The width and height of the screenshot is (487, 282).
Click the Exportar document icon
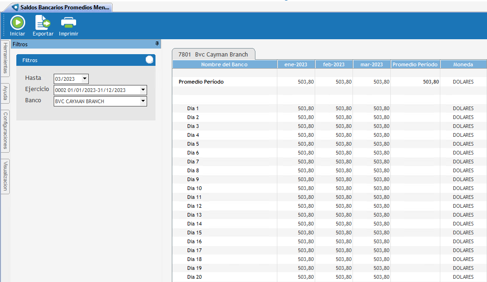click(x=42, y=23)
